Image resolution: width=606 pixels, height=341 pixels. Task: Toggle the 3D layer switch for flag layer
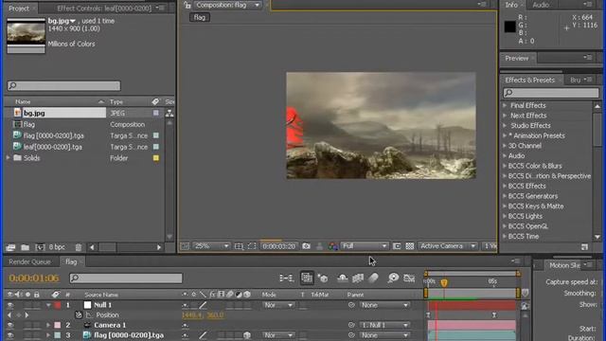[247, 335]
